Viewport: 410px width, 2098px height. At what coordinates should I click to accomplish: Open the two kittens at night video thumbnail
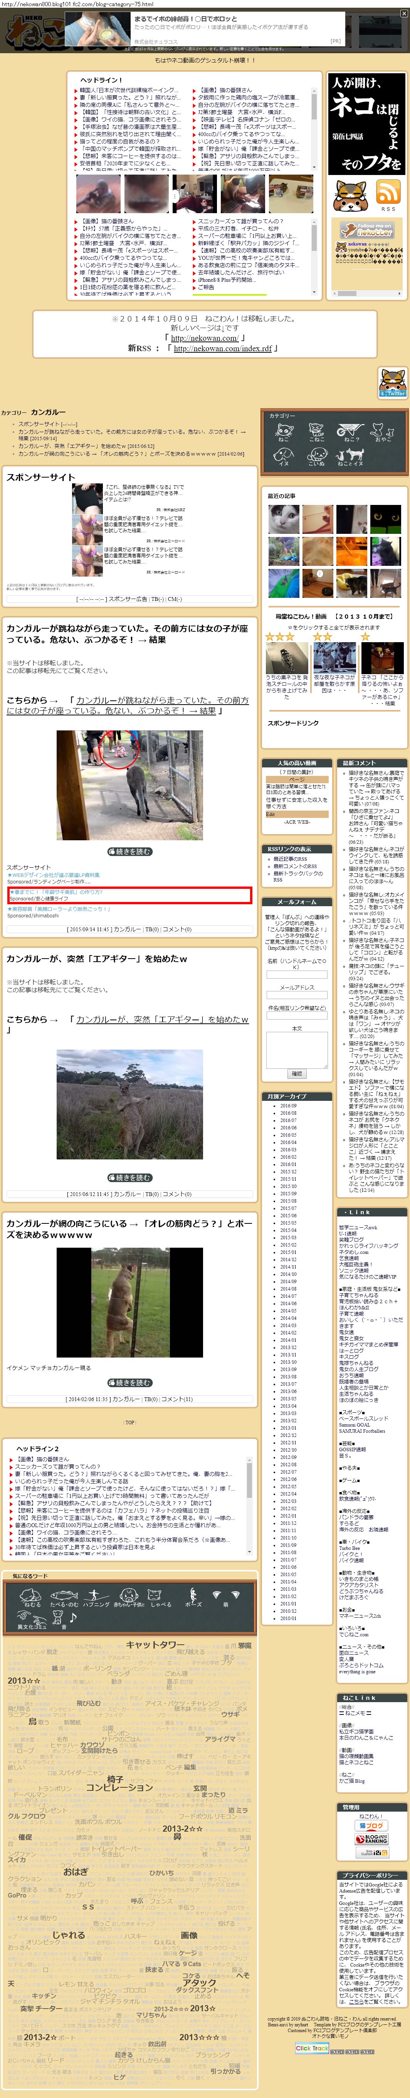[335, 658]
